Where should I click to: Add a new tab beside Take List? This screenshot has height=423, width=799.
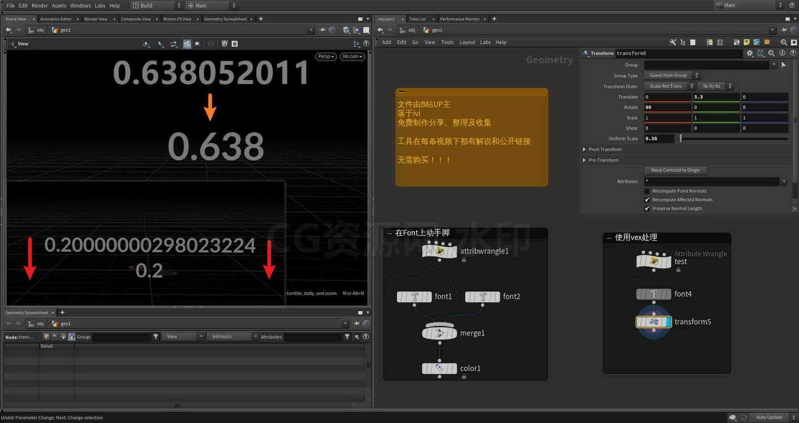point(494,19)
